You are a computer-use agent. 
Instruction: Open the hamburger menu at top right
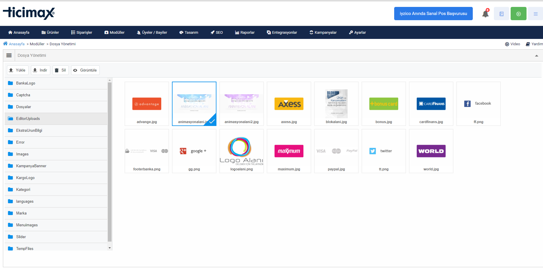[535, 14]
